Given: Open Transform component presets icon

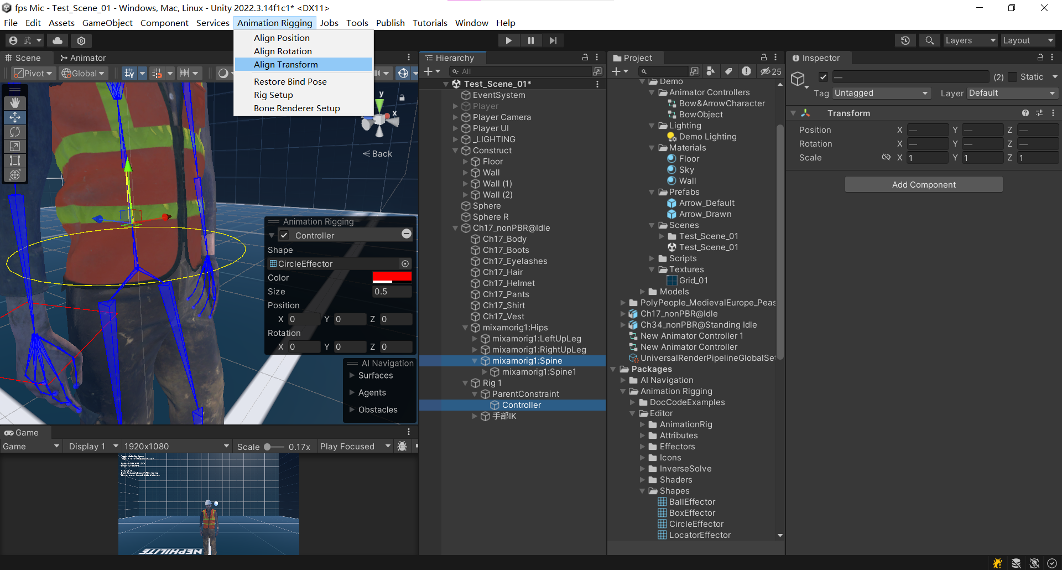Looking at the screenshot, I should tap(1039, 113).
